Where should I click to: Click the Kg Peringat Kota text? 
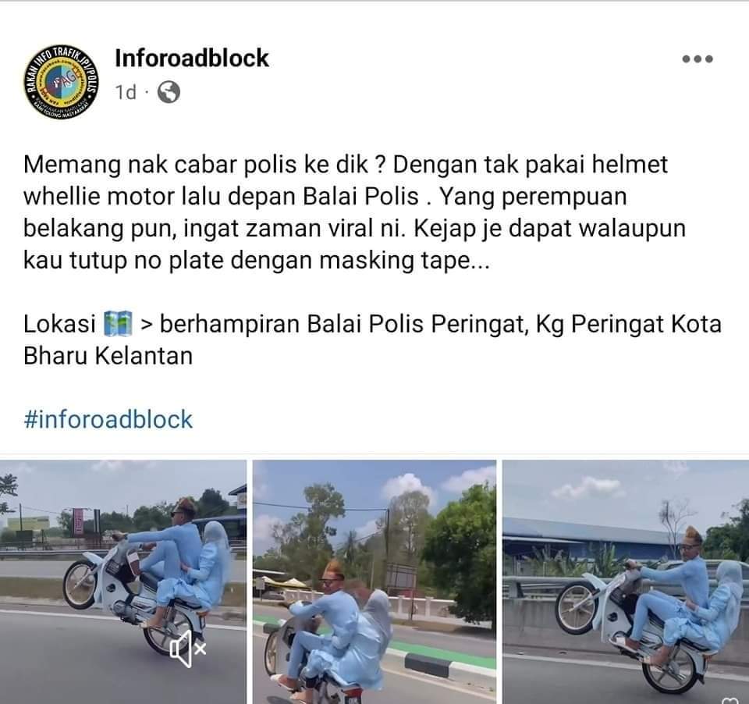coord(629,324)
